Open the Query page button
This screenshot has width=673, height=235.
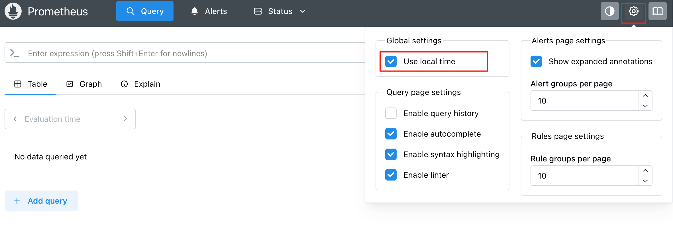[145, 11]
